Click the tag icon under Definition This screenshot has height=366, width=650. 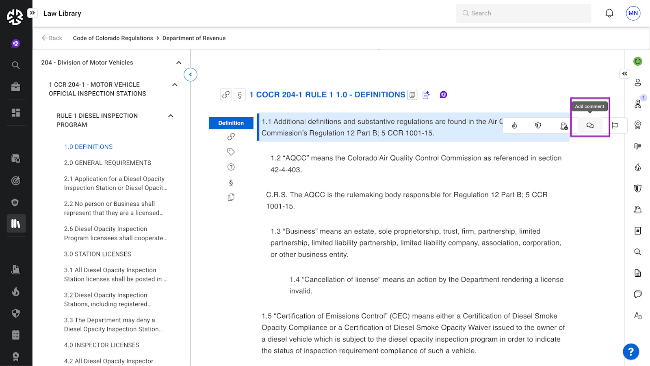(x=231, y=152)
